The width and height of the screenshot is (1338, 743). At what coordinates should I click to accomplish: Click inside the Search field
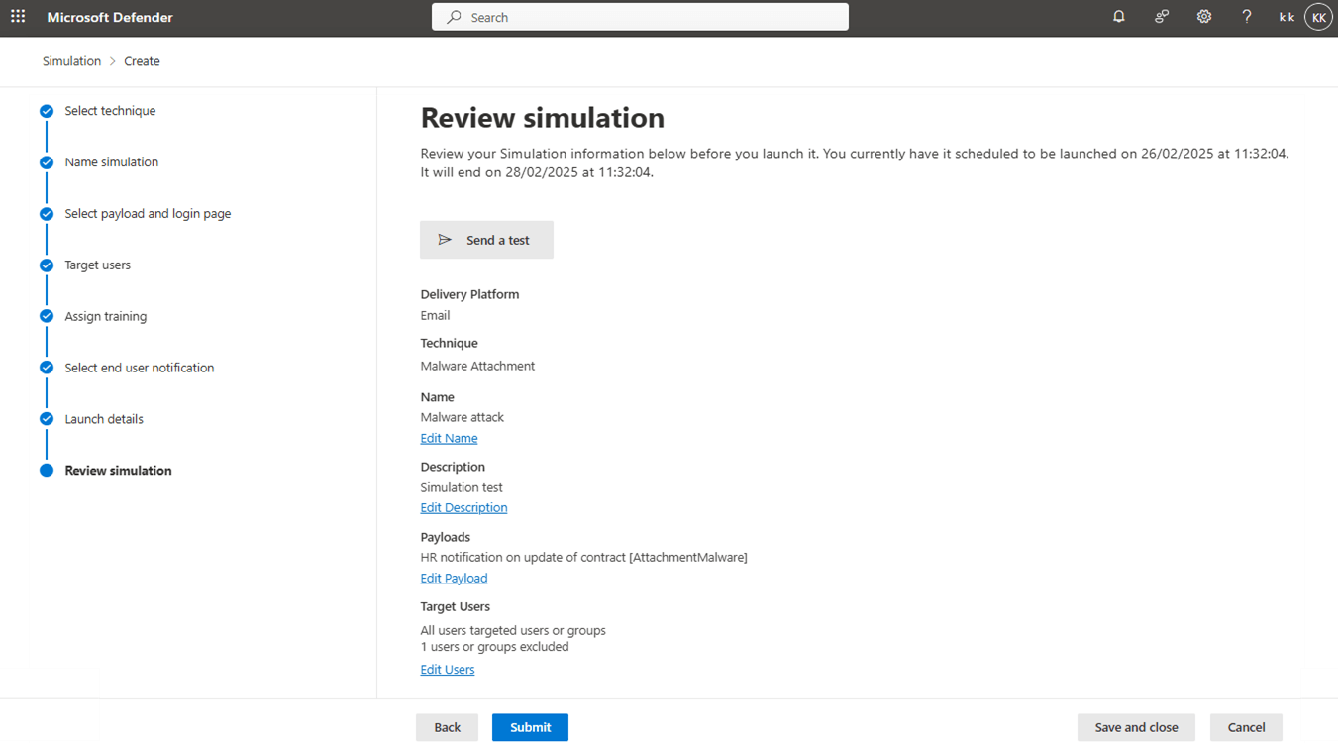639,16
